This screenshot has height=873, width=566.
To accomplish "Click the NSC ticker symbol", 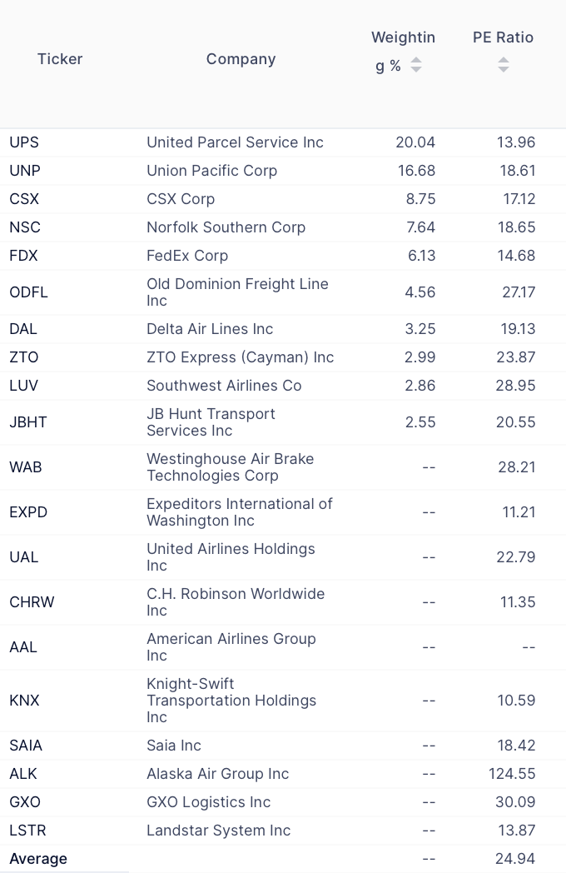I will 25,227.
